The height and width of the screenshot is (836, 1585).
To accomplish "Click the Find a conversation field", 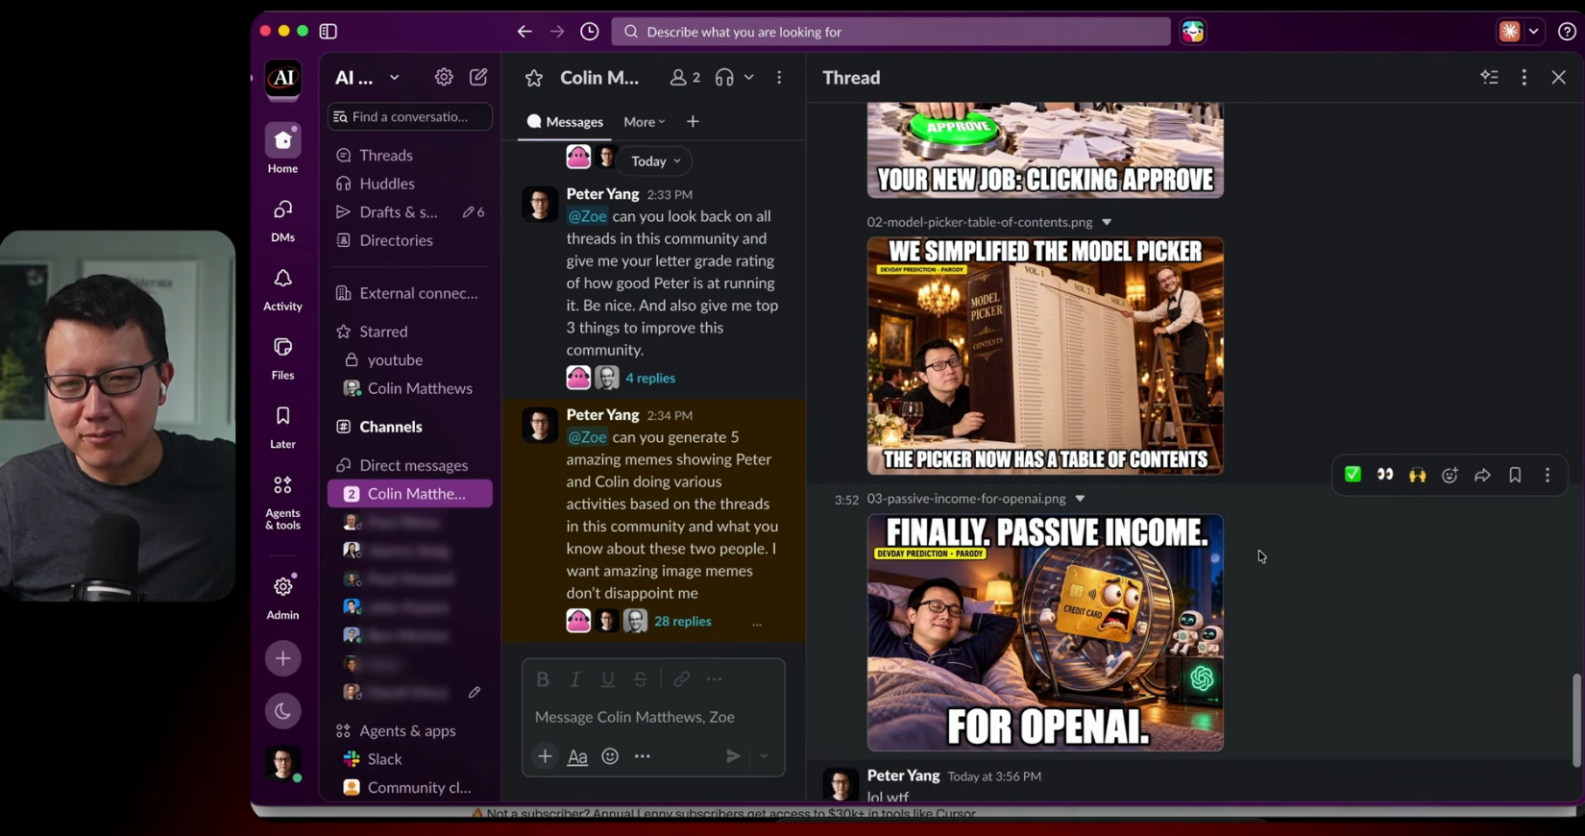I will [x=410, y=116].
